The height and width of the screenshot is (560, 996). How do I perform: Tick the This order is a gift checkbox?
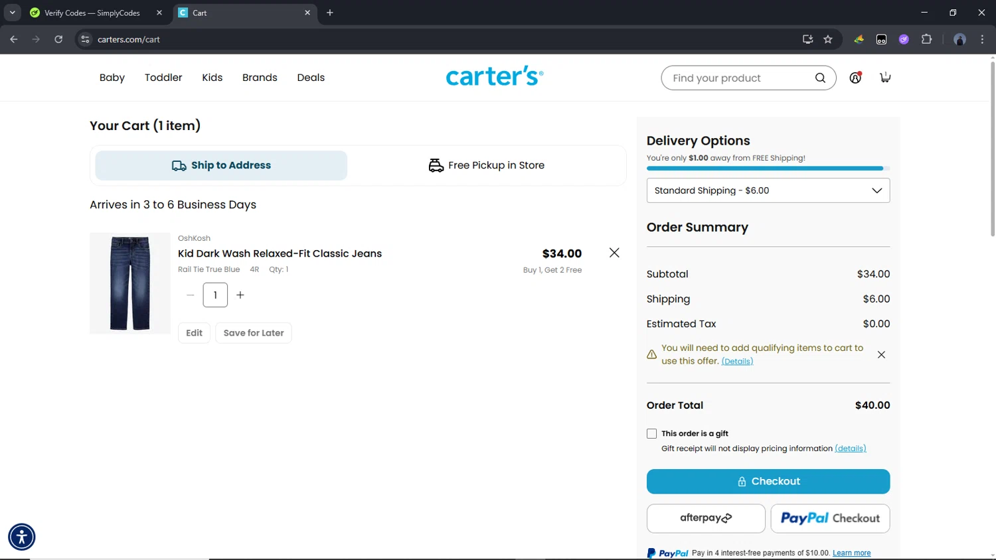pyautogui.click(x=651, y=434)
